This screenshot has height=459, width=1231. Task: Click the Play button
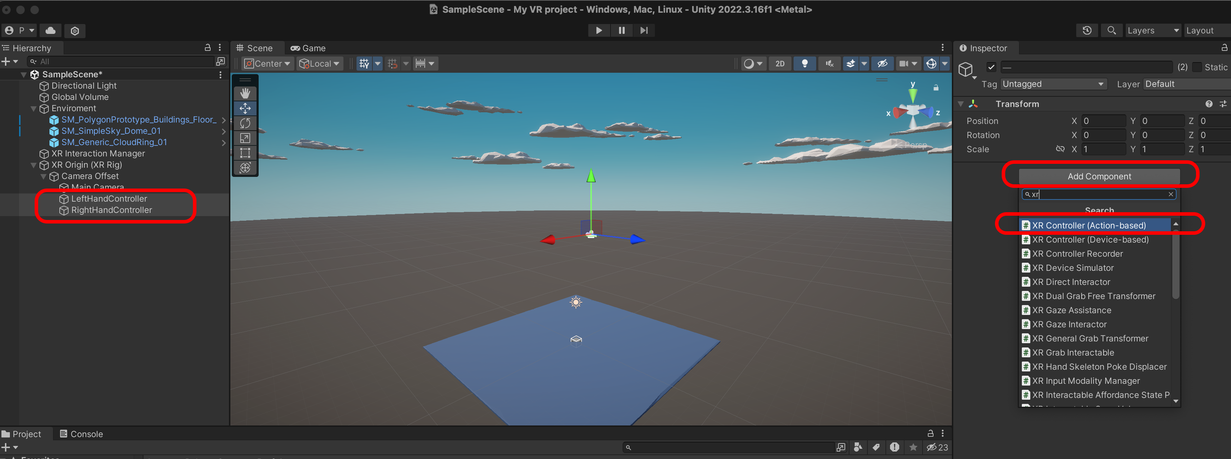pos(598,30)
